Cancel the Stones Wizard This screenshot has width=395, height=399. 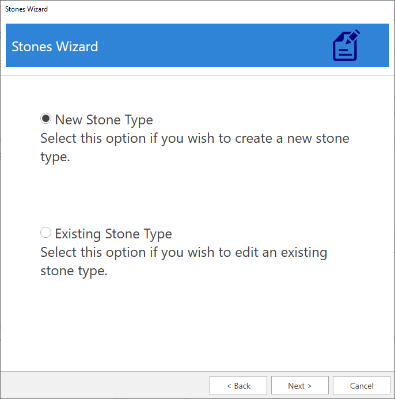(x=362, y=385)
